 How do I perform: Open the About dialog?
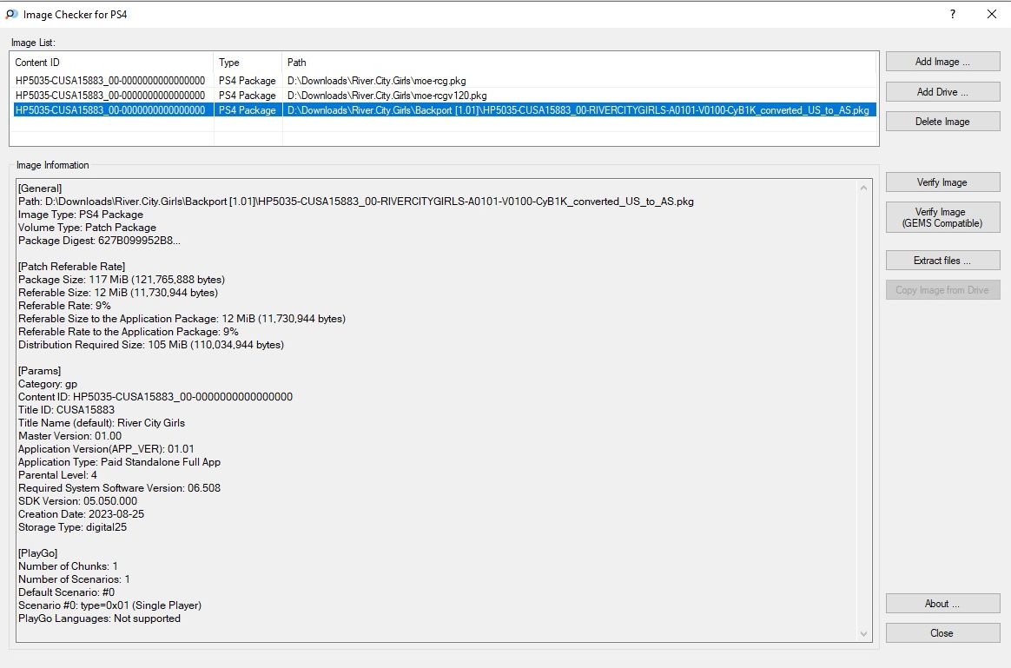pyautogui.click(x=942, y=604)
